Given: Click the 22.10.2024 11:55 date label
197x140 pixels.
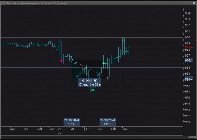Looking at the screenshot, I should pos(108,122).
